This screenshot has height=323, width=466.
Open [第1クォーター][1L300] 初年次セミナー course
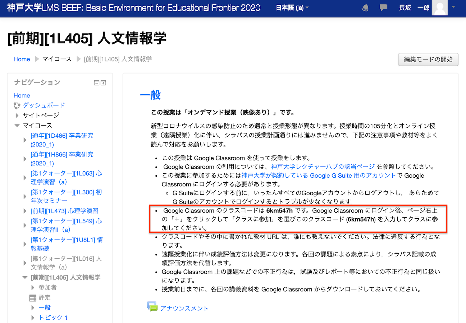pyautogui.click(x=66, y=196)
